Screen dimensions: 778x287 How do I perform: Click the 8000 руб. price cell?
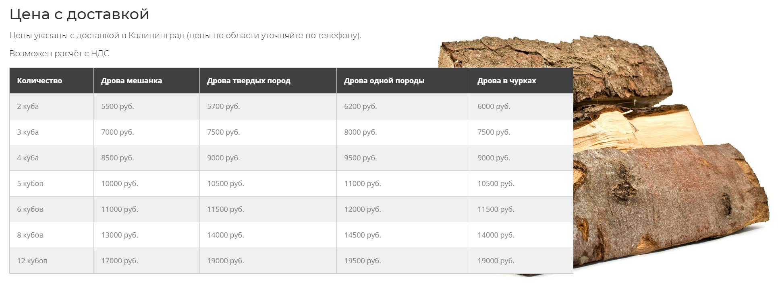(403, 132)
